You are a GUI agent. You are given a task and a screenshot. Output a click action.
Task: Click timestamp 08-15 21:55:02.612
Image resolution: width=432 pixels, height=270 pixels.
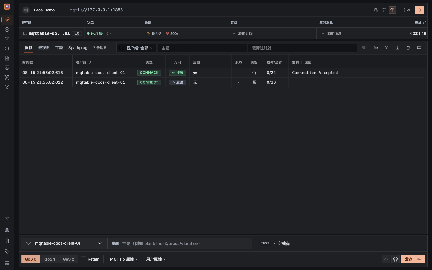point(43,82)
